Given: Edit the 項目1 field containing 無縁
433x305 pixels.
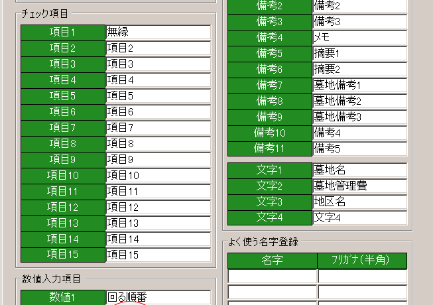Looking at the screenshot, I should [x=158, y=32].
